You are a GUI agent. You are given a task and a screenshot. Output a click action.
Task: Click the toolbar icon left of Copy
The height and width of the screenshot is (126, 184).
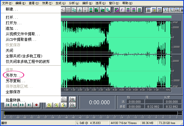point(68,10)
